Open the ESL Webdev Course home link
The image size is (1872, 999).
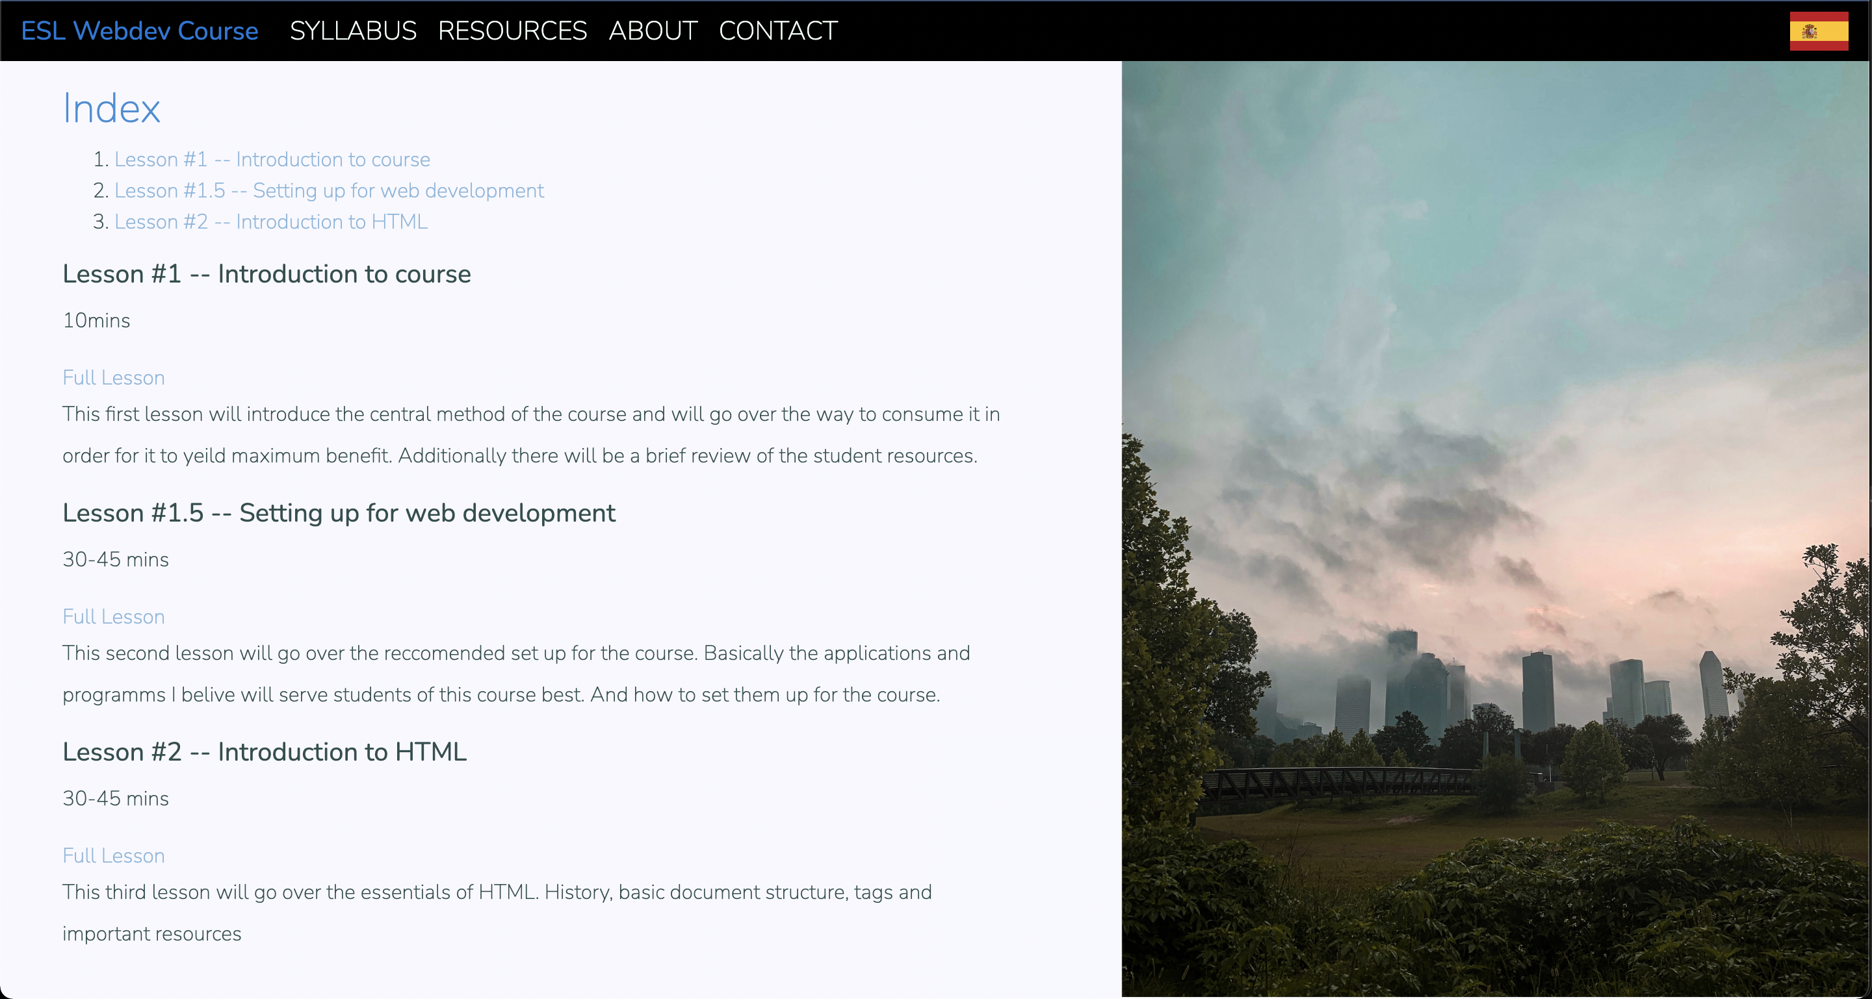point(140,31)
